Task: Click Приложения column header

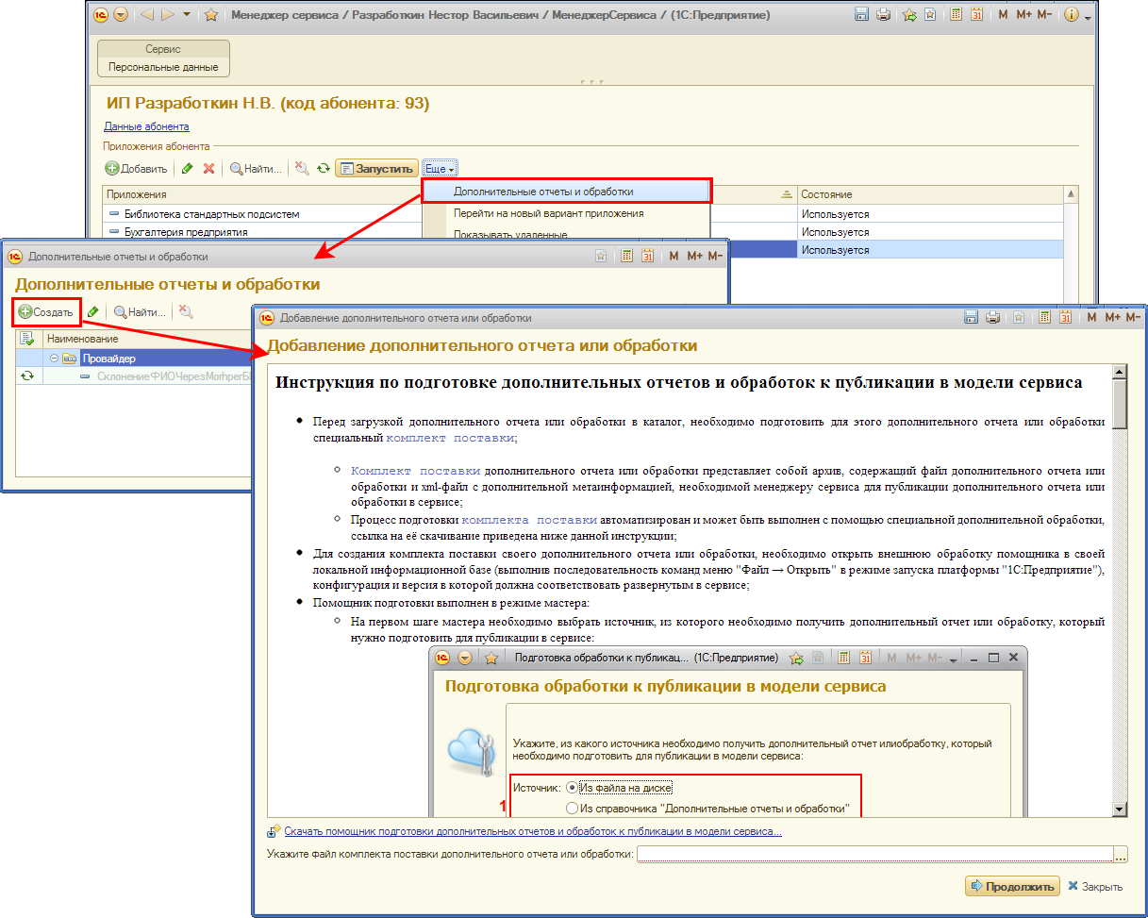Action: pyautogui.click(x=262, y=194)
